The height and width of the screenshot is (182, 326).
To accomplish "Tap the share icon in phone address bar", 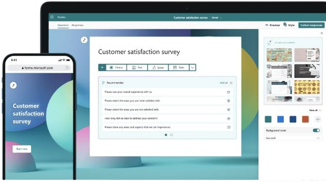I will [x=67, y=68].
